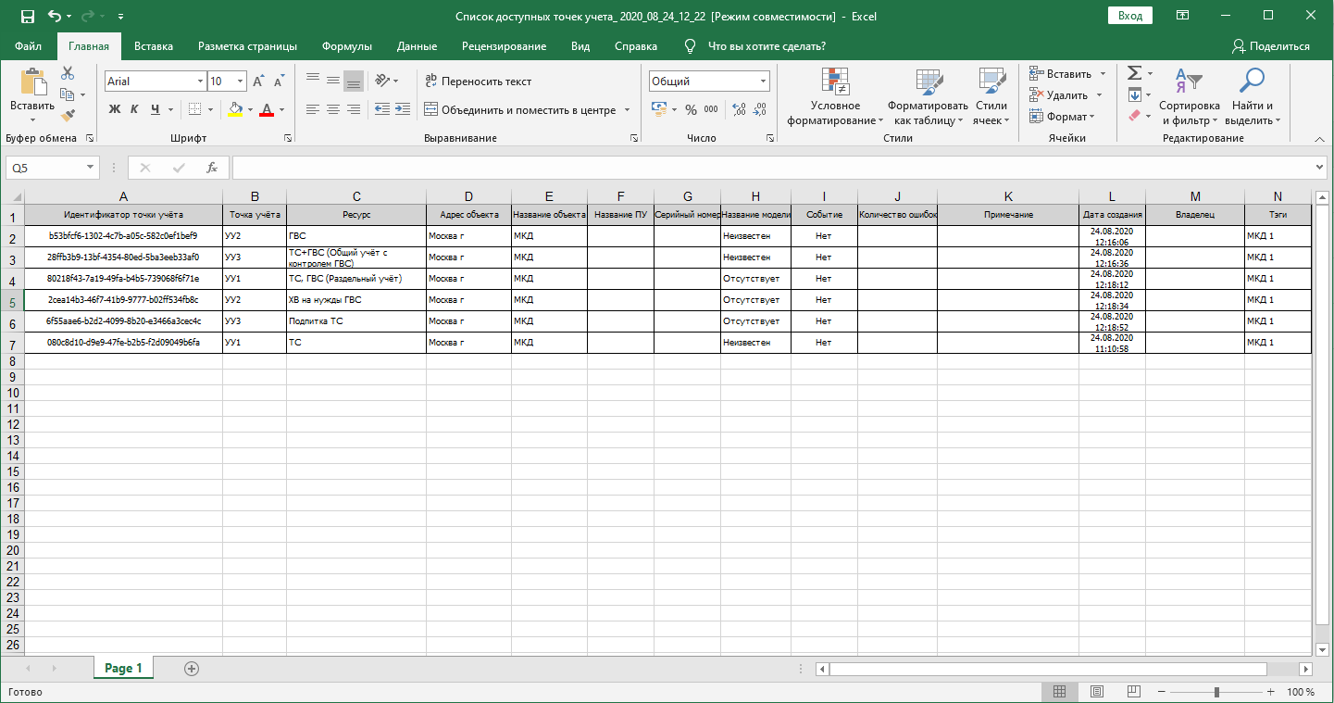Open Форматировать как таблицу gallery
This screenshot has width=1334, height=703.
(928, 96)
